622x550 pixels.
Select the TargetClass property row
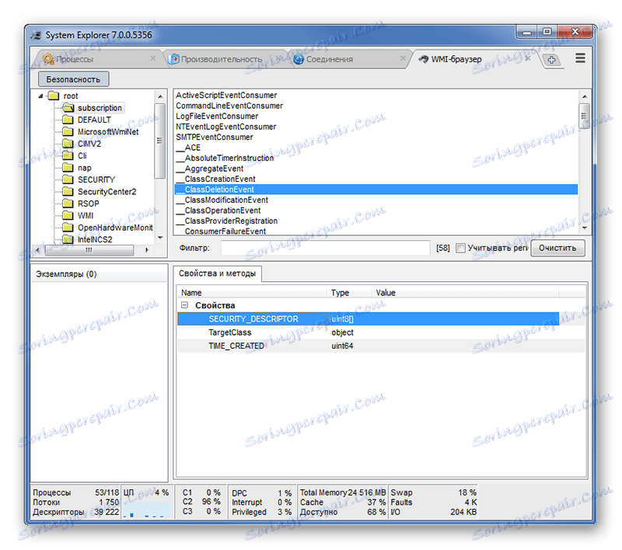pyautogui.click(x=233, y=332)
